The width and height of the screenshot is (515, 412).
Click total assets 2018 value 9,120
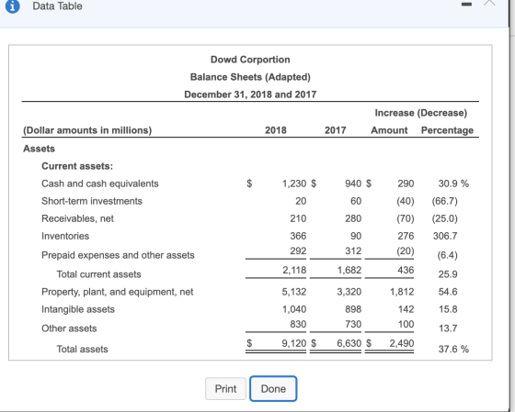click(294, 343)
